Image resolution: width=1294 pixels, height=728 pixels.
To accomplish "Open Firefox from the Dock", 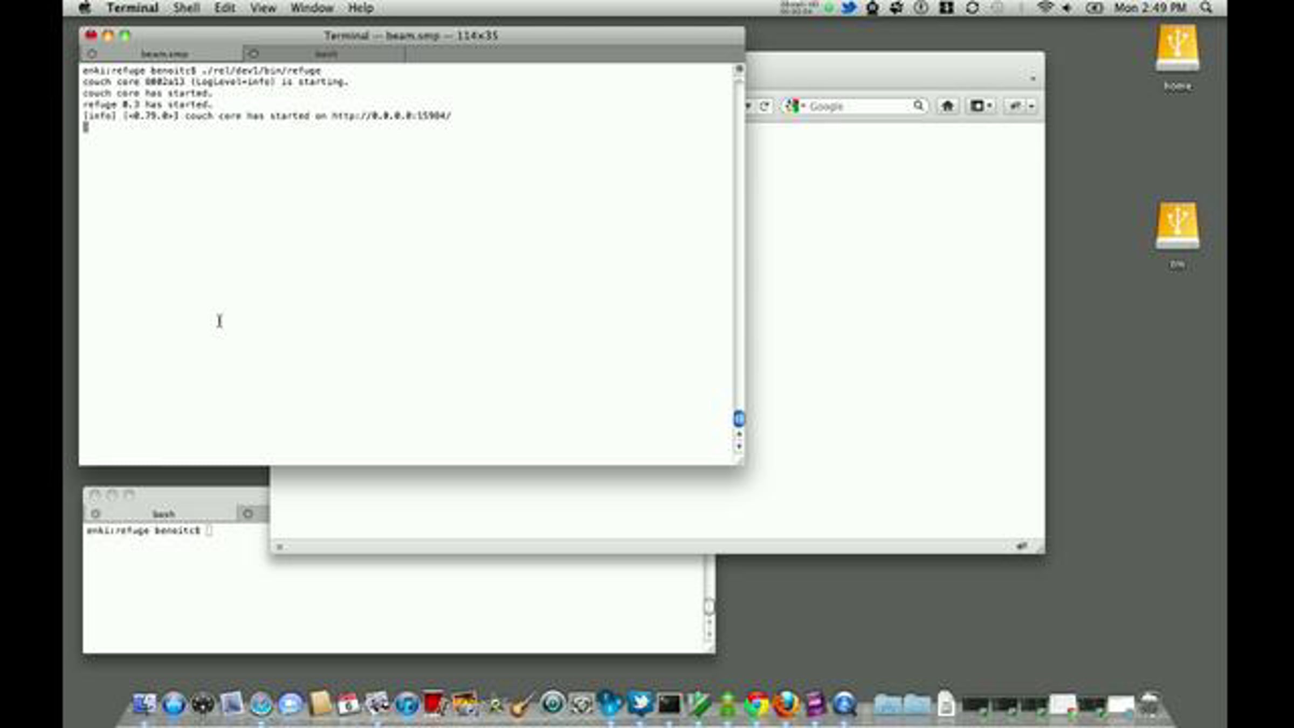I will pos(786,704).
